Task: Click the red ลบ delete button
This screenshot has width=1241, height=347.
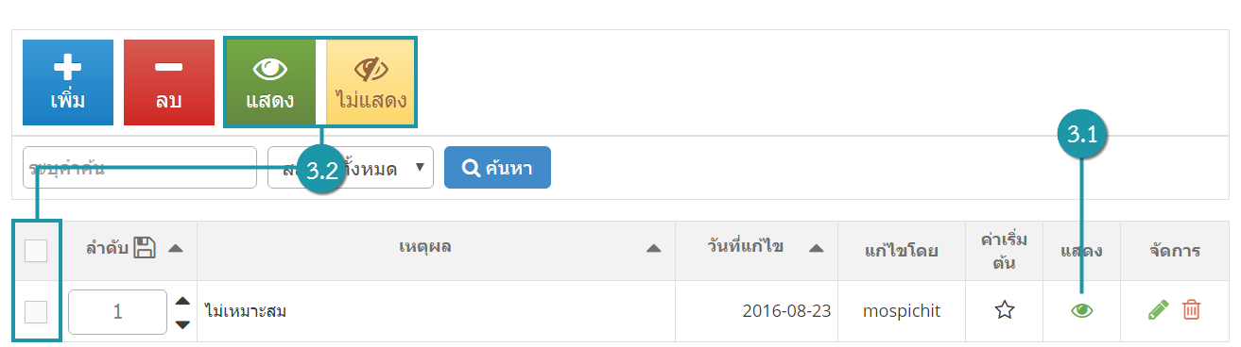Action: click(x=169, y=83)
